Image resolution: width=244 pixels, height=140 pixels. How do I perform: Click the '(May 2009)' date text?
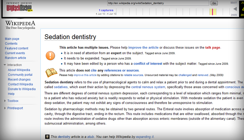217,75
